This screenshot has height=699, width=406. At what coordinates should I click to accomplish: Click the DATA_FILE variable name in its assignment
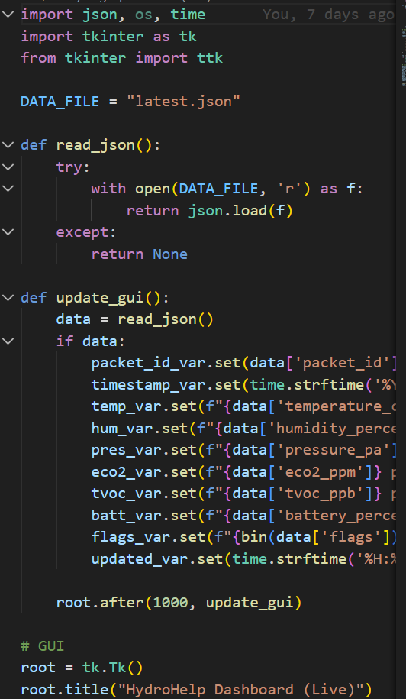[x=60, y=102]
